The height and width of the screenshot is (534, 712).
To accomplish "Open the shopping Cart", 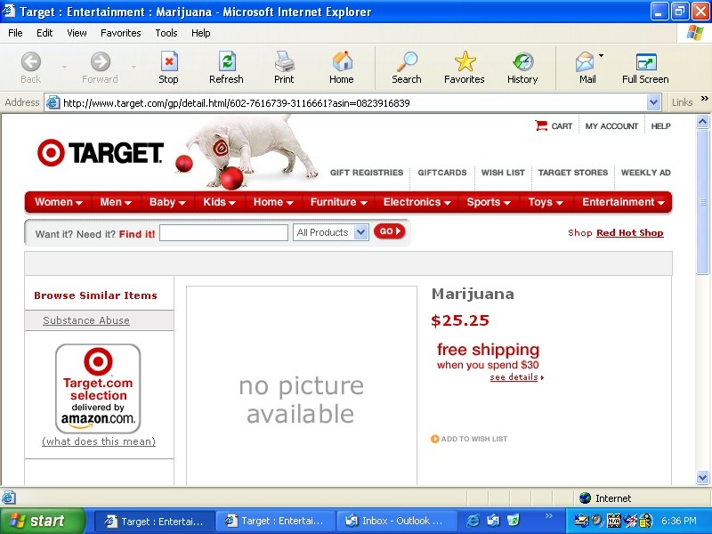I will point(554,125).
